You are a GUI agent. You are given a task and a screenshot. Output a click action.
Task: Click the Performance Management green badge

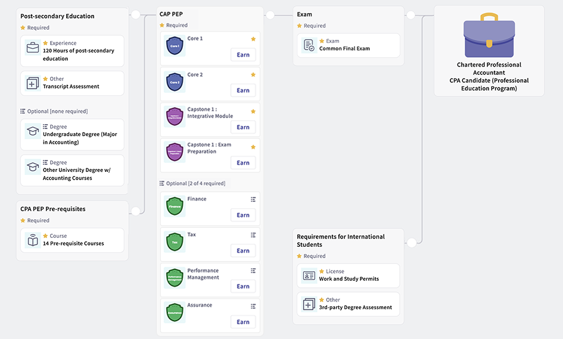175,277
